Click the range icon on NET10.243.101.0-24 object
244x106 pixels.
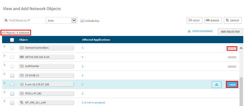tap(22, 57)
